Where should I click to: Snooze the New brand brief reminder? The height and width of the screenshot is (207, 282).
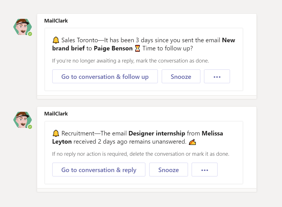click(x=181, y=77)
